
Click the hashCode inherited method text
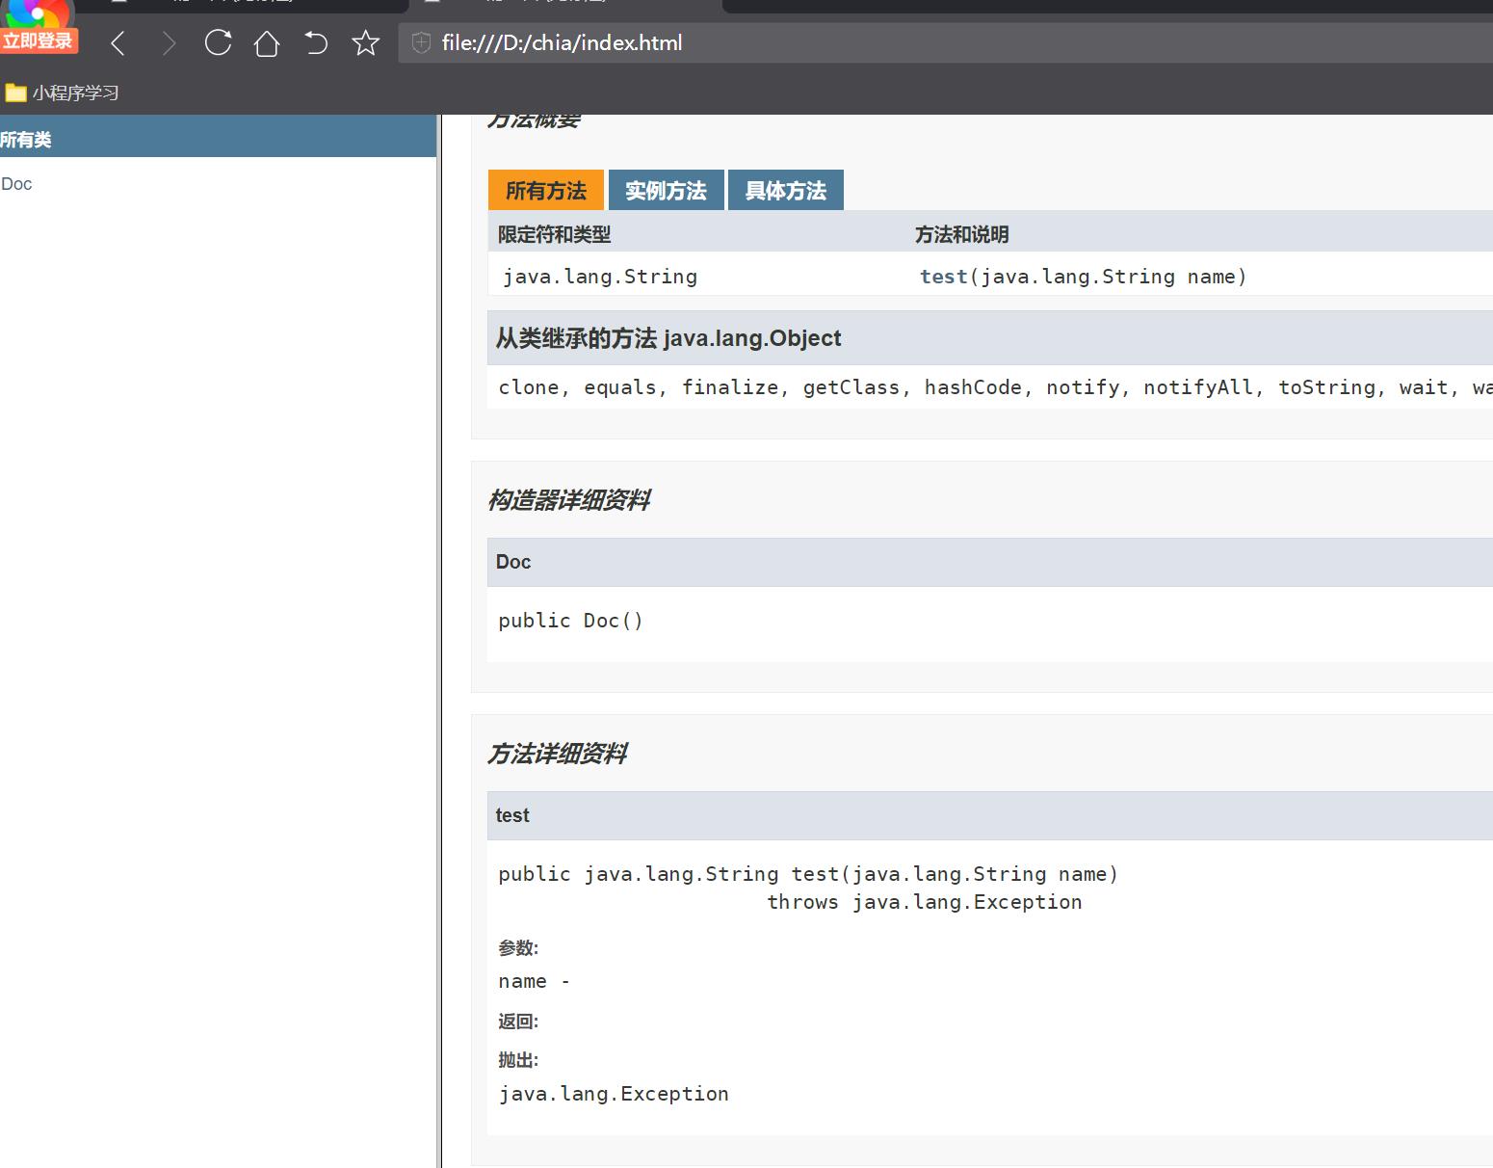973,387
